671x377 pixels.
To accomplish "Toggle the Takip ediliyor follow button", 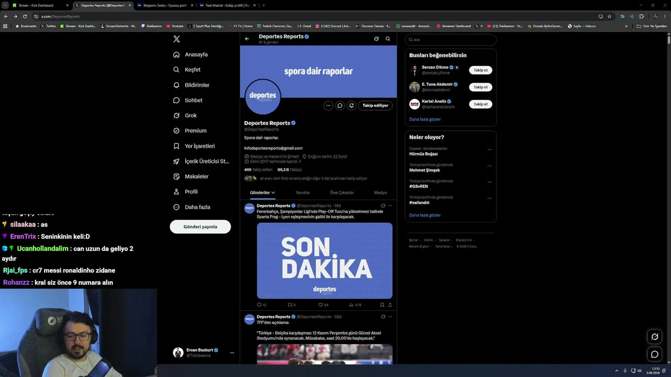I will click(375, 105).
